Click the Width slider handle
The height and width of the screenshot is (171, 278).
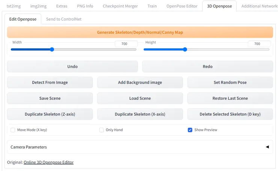pyautogui.click(x=52, y=49)
